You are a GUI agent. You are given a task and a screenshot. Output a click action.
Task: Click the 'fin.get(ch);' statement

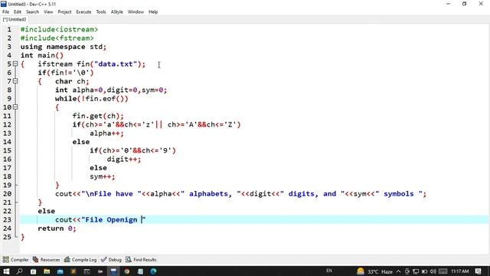tap(98, 116)
